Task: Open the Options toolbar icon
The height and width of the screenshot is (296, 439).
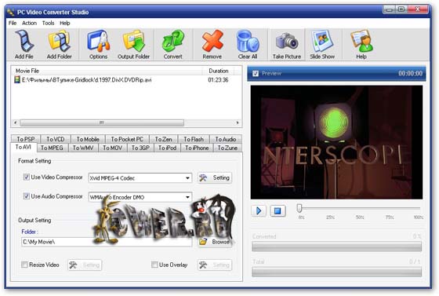Action: [x=98, y=41]
